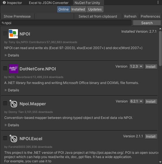Switch to the Installed tab

78,9
